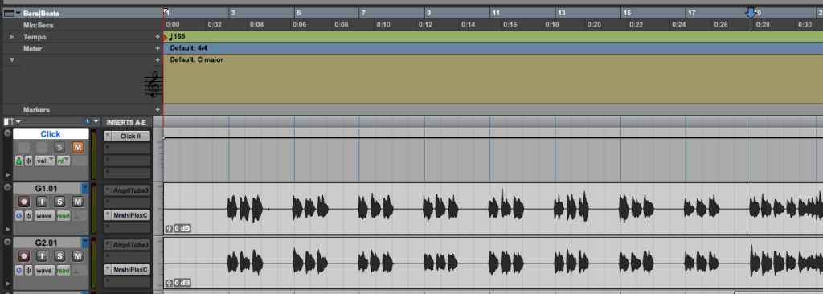Viewport: 823px width, 294px height.
Task: Solo the G2.01 track
Action: click(60, 256)
